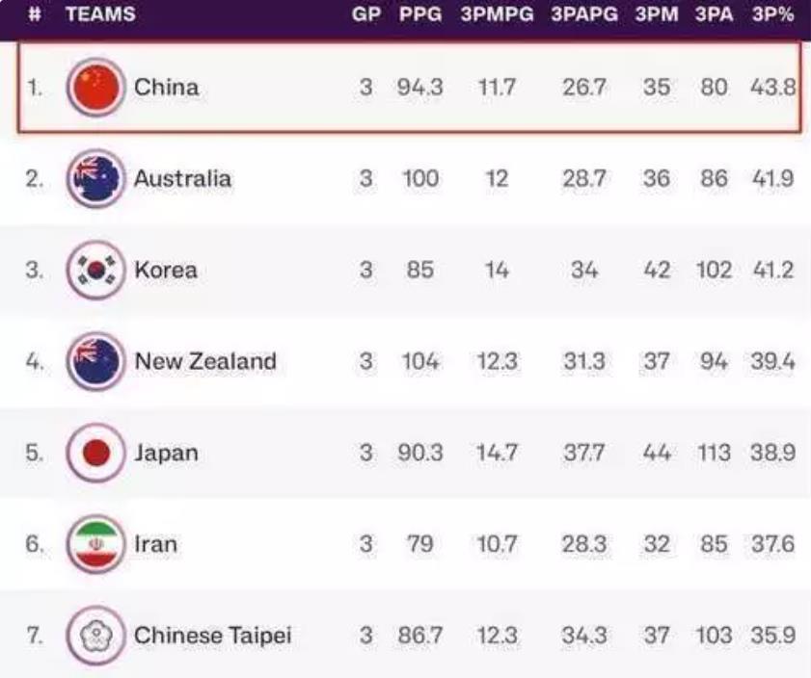Open the Chinese Taipei team link
This screenshot has width=811, height=678.
212,635
